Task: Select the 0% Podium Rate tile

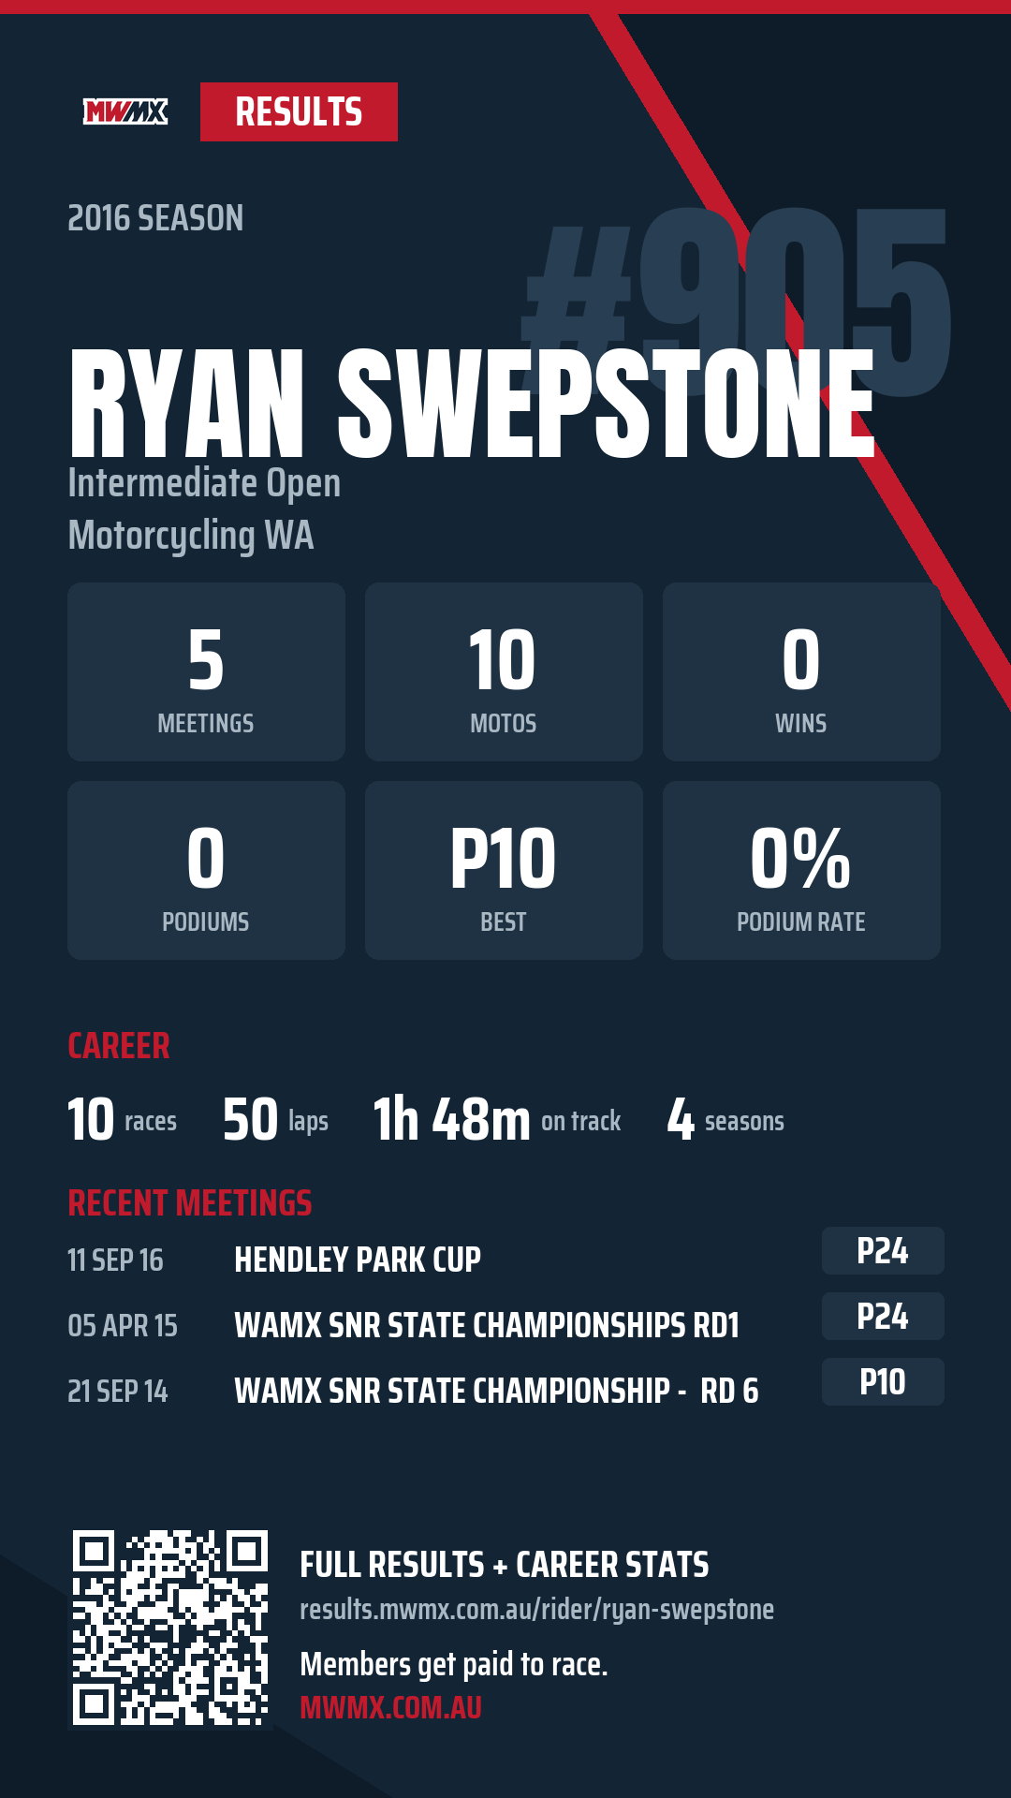Action: click(x=801, y=870)
